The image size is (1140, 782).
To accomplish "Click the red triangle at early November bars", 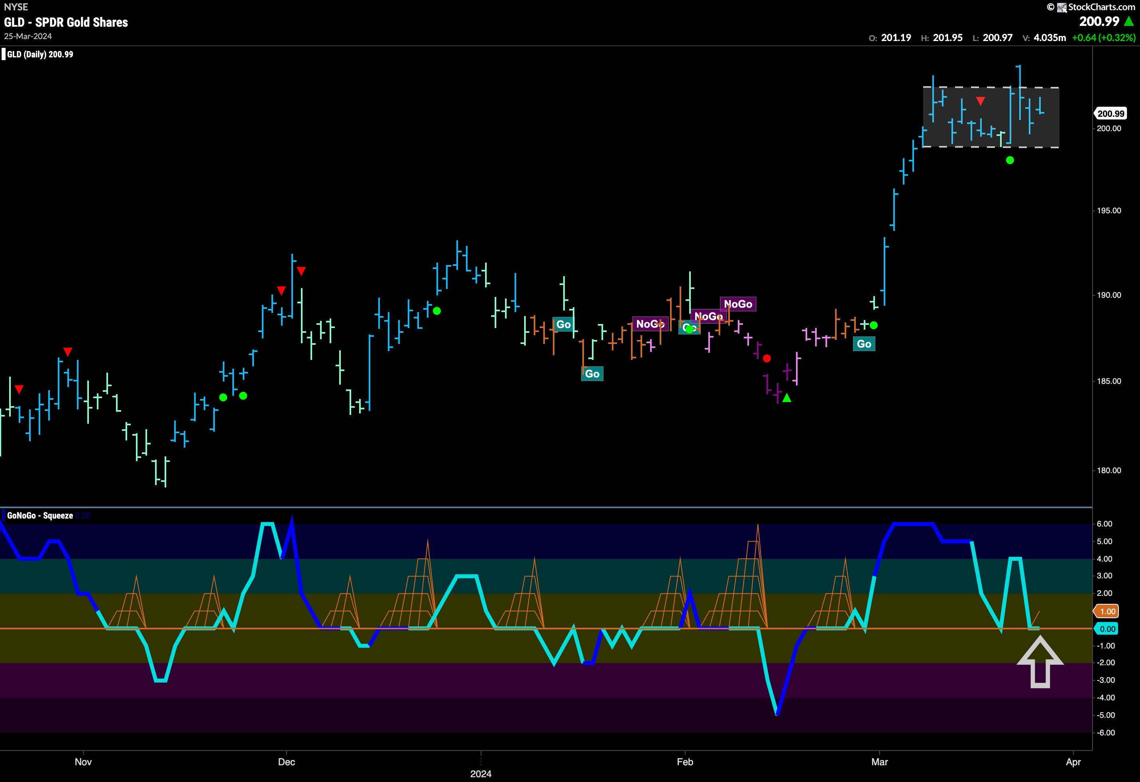I will click(68, 352).
